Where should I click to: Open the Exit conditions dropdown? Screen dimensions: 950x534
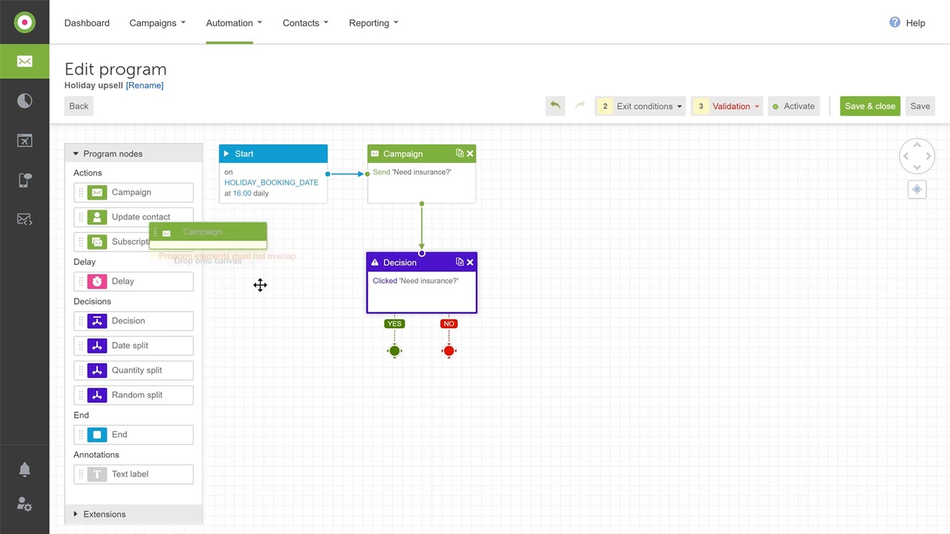click(647, 105)
